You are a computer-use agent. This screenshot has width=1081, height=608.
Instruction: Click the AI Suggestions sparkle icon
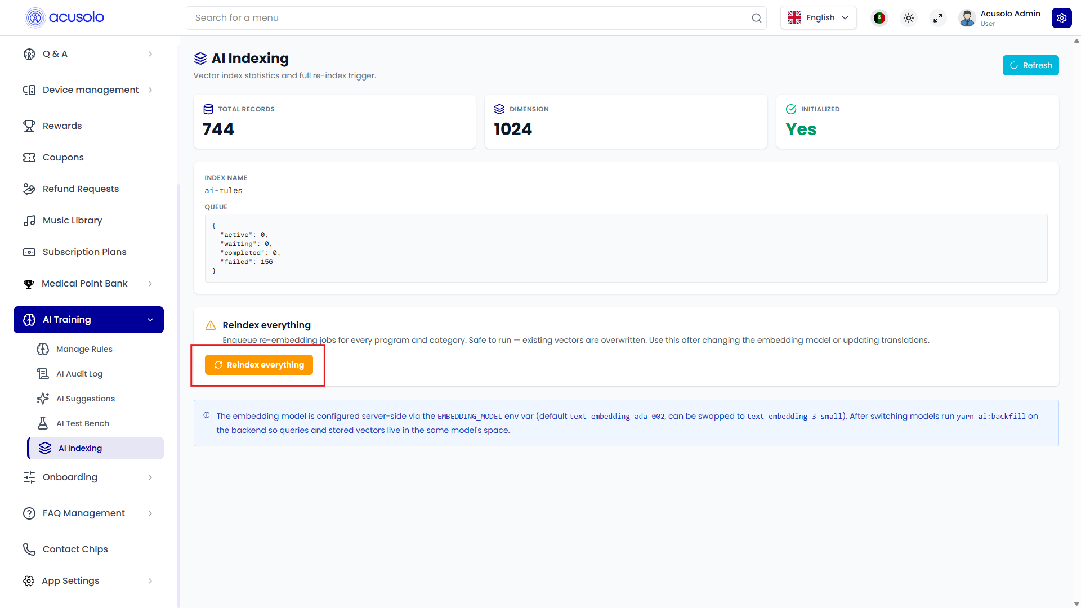[43, 399]
